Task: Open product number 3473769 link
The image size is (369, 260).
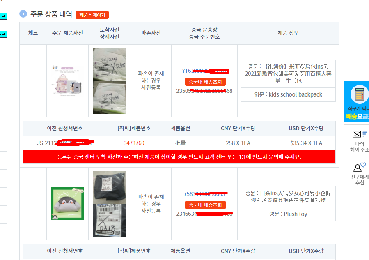Action: pos(134,143)
